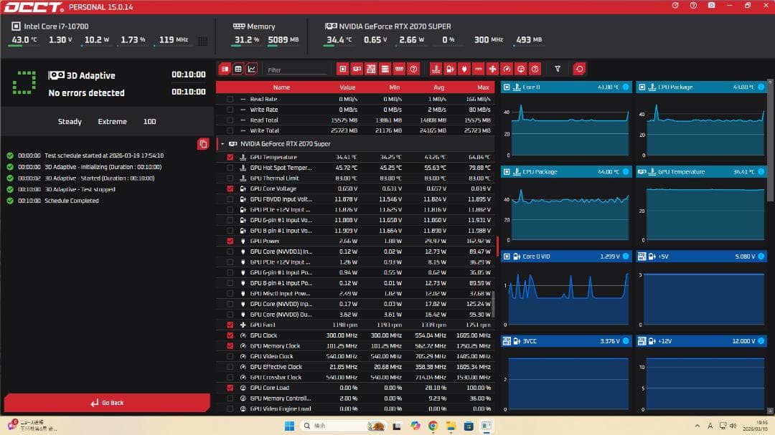Toggle memory module sensors filter icon
775x435 pixels.
pos(400,69)
